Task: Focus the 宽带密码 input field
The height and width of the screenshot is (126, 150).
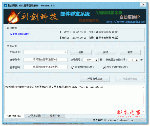Action: (46, 67)
